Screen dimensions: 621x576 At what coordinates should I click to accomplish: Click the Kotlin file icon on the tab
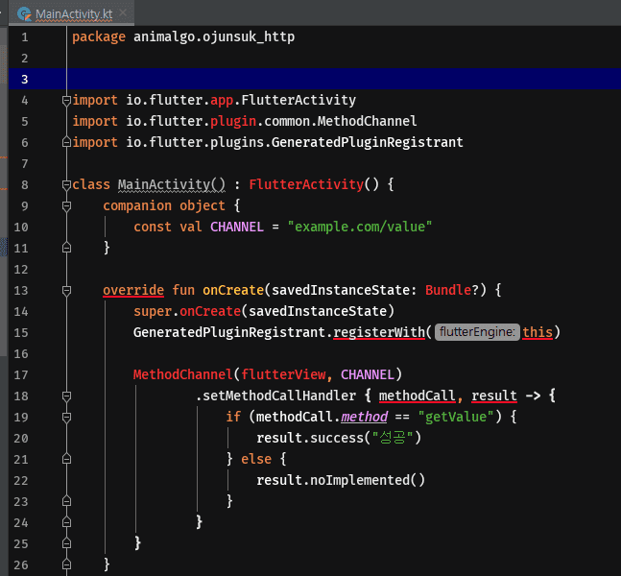point(21,14)
